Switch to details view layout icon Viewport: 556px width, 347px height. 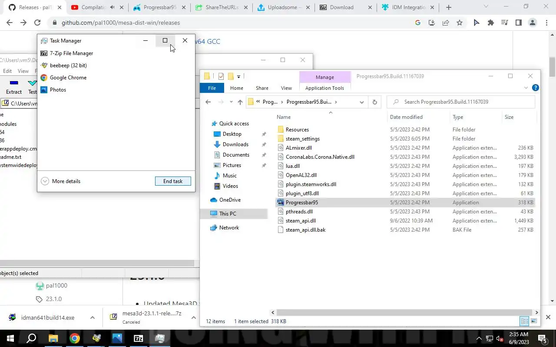coord(524,321)
